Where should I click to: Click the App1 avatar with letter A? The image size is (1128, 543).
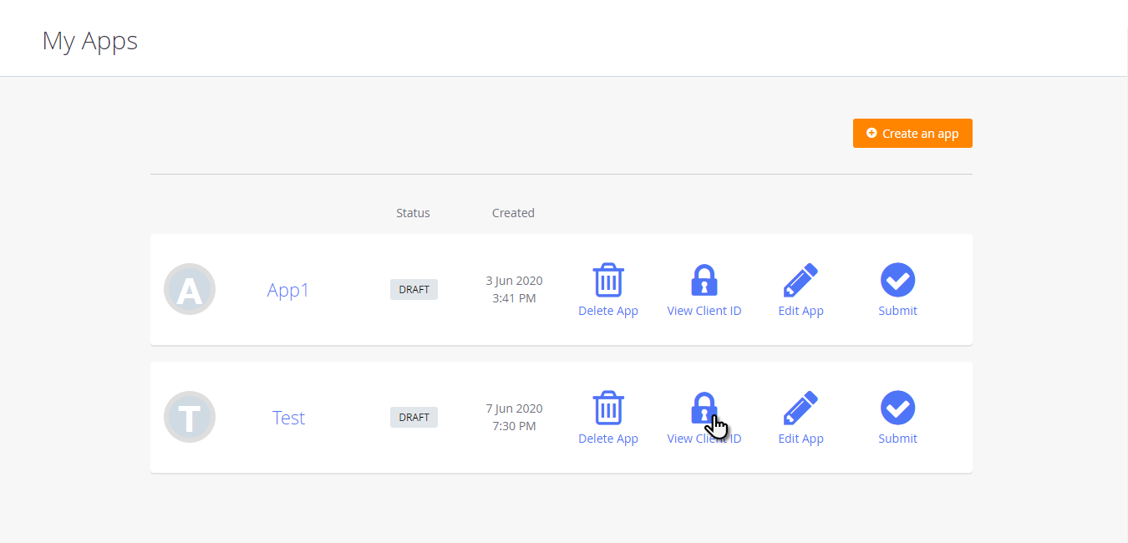click(x=190, y=290)
